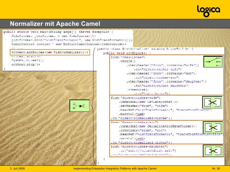Click the 'from("jms:wishes")' line

coord(128,57)
